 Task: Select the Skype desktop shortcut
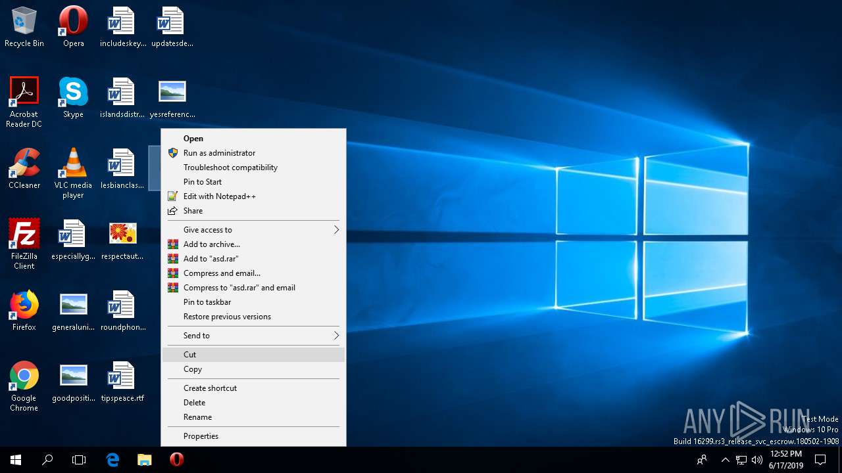click(73, 99)
